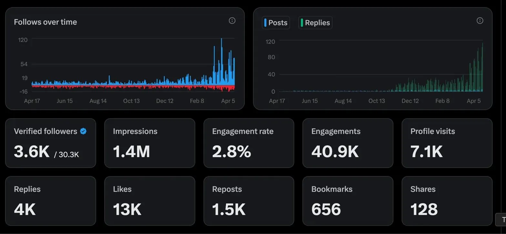Select the blue Posts indicator bar
The width and height of the screenshot is (506, 234).
coord(266,23)
